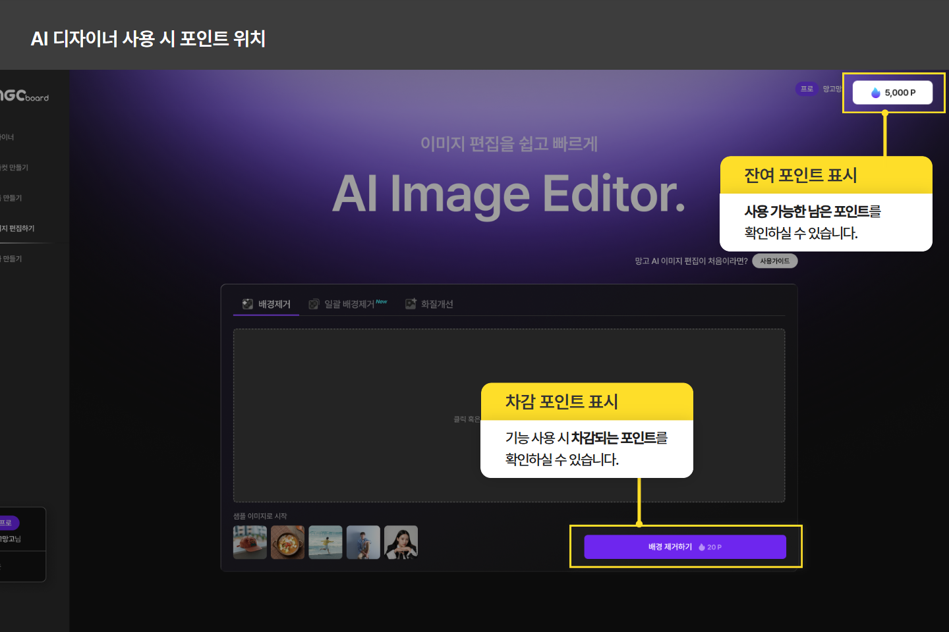Choose the woman portrait sample image
Viewport: 949px width, 632px height.
tap(401, 542)
